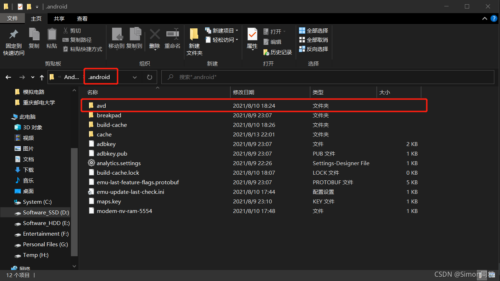This screenshot has height=281, width=500.
Task: Click History (历史记录) in the ribbon
Action: pos(278,52)
